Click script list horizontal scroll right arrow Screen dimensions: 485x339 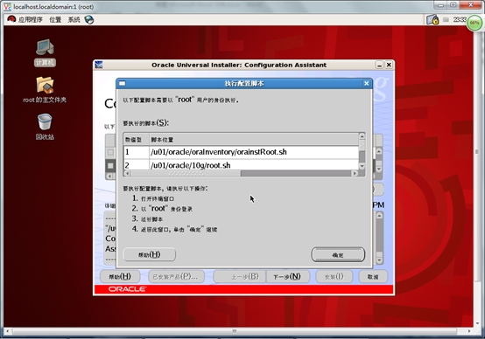point(355,174)
